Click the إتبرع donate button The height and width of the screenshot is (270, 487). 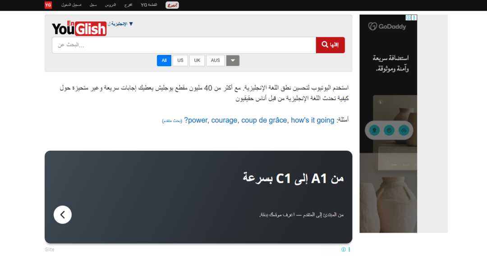pos(171,5)
